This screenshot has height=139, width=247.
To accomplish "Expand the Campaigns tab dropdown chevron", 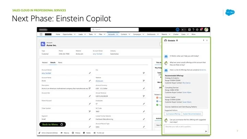I will pos(143,34).
